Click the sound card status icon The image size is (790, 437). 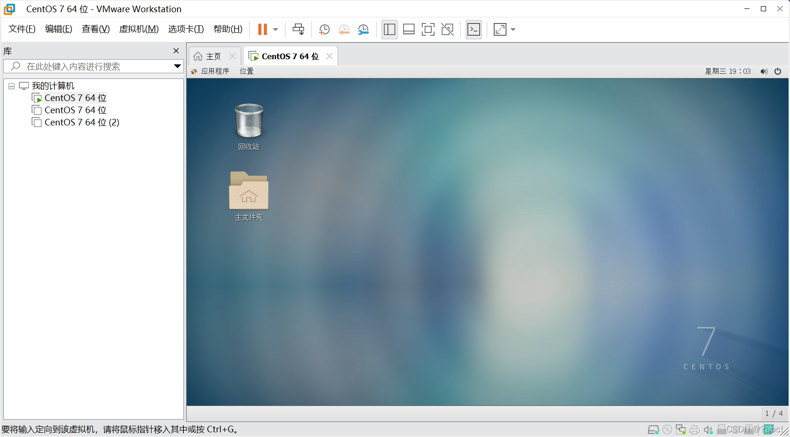708,429
